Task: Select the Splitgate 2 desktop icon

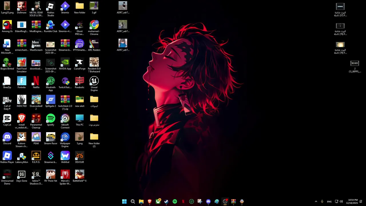Action: [51, 101]
